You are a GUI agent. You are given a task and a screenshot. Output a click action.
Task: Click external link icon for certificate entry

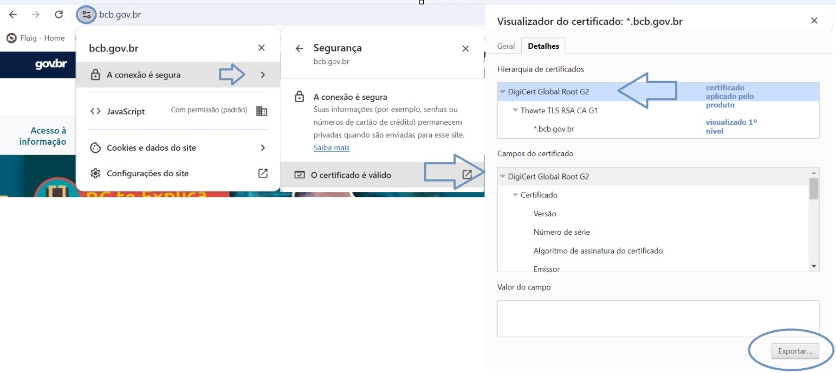point(467,175)
